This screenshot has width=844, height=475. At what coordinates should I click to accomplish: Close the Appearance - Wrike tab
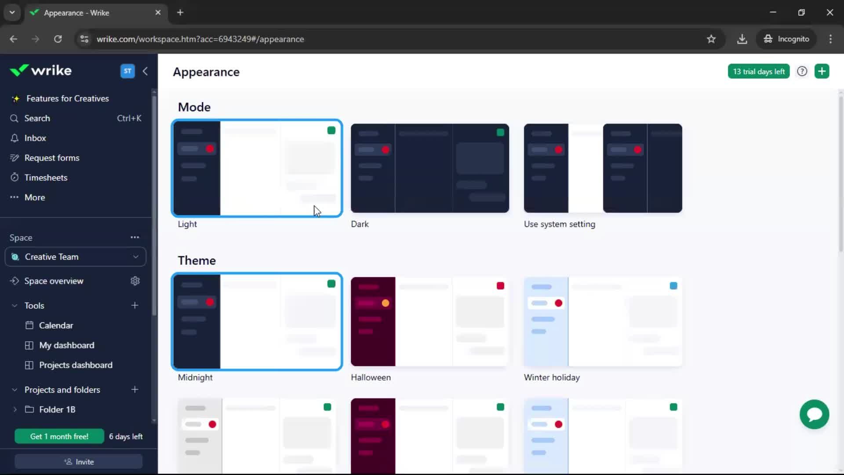click(x=158, y=13)
